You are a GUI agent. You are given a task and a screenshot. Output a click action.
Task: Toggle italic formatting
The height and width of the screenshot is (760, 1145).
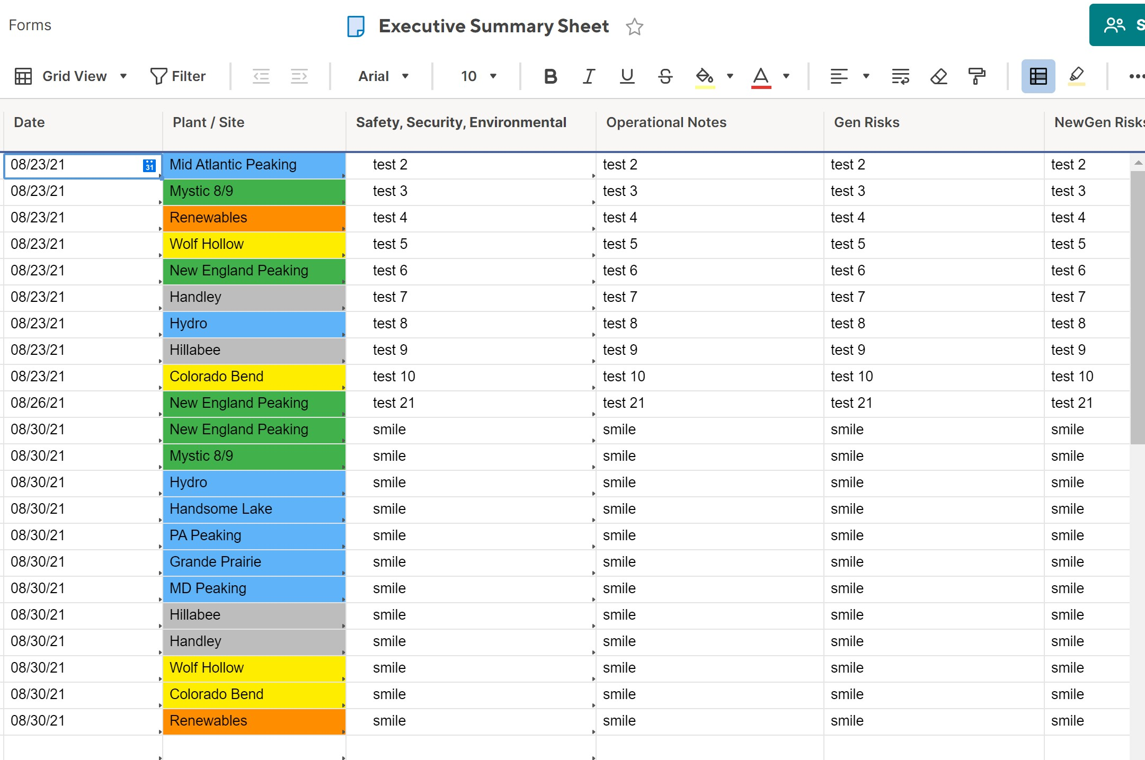589,76
